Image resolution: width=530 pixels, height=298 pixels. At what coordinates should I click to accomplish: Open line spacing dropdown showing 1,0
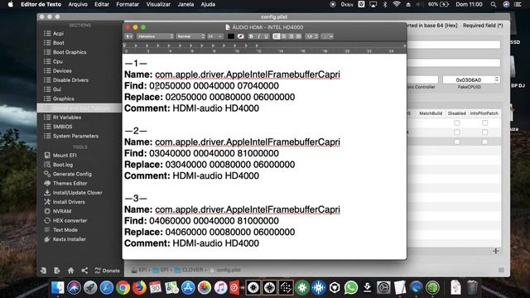click(x=311, y=36)
